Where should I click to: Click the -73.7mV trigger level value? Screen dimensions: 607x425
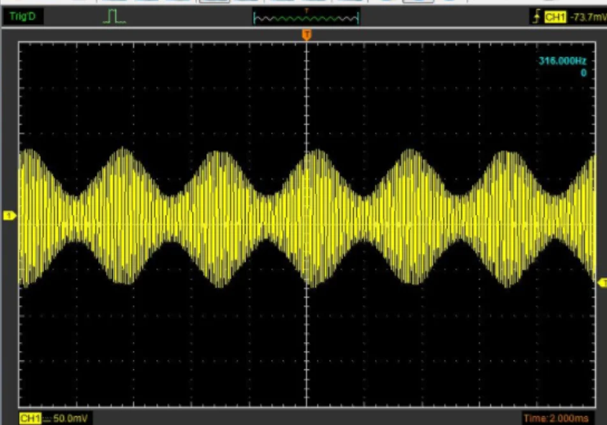(588, 17)
